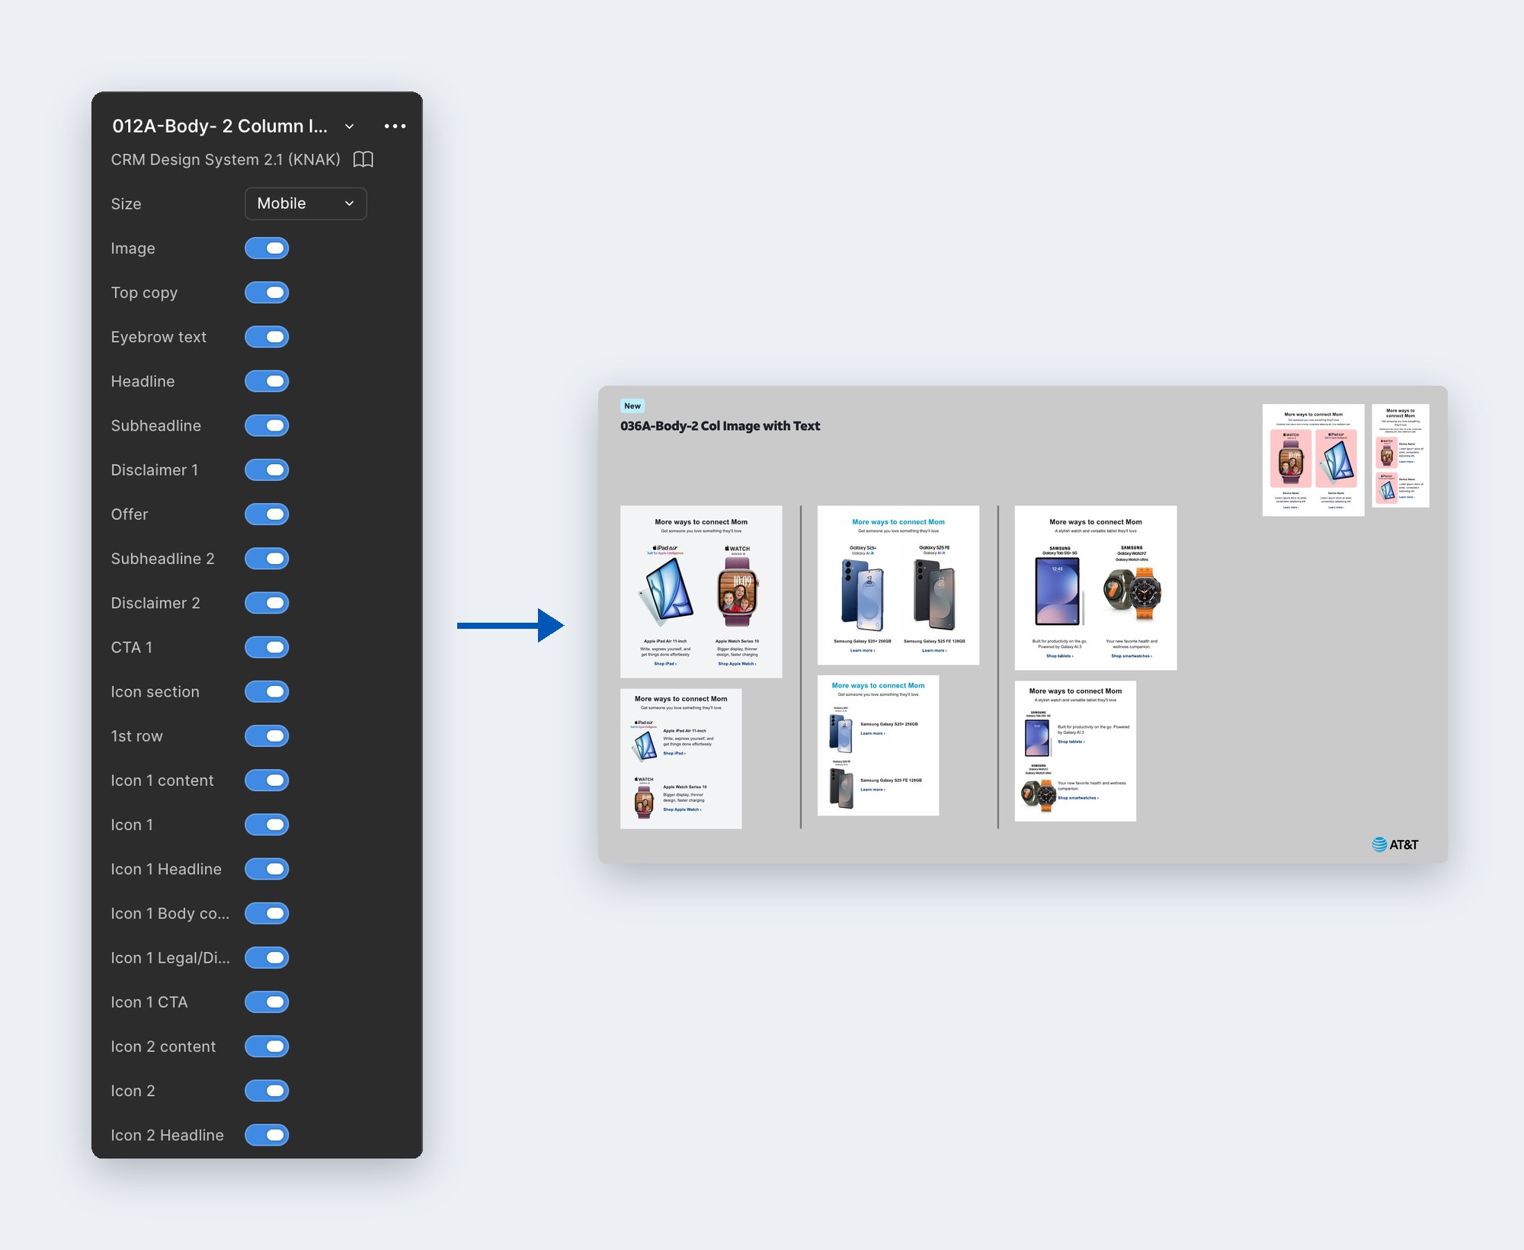Turn off the Icon 2 toggle
This screenshot has width=1524, height=1250.
267,1091
